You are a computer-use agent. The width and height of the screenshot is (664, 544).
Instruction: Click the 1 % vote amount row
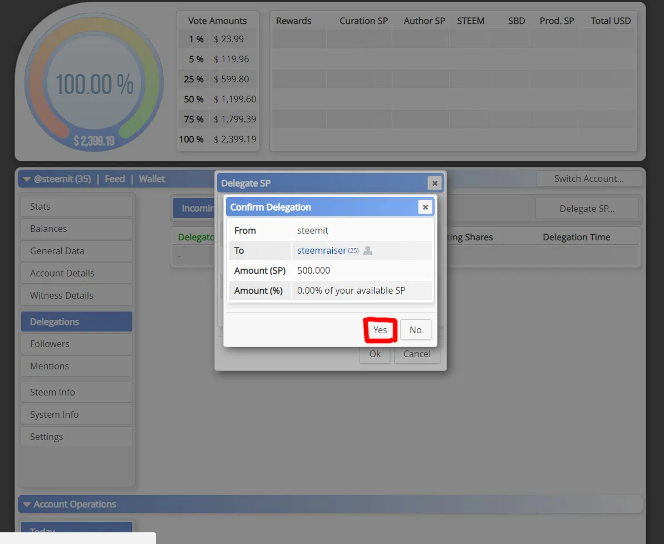click(x=218, y=39)
